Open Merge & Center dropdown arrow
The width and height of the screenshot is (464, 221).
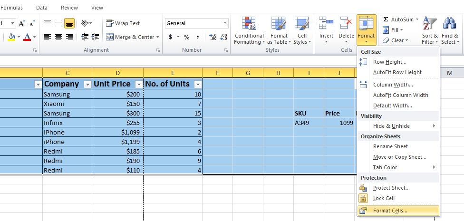(x=158, y=37)
